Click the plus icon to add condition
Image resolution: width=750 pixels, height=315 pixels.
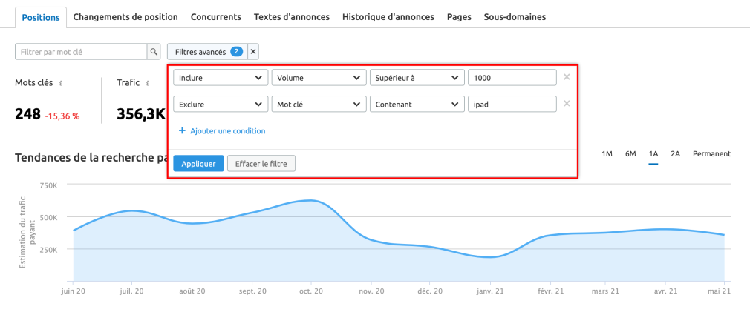(182, 131)
